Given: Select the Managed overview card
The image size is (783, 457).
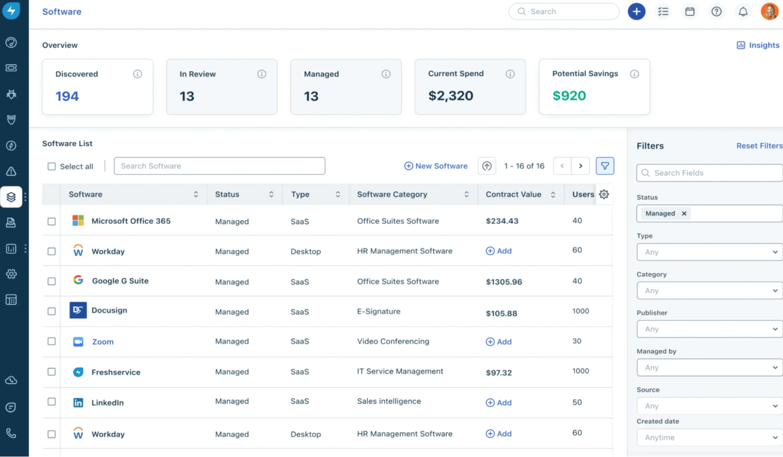Looking at the screenshot, I should 346,87.
